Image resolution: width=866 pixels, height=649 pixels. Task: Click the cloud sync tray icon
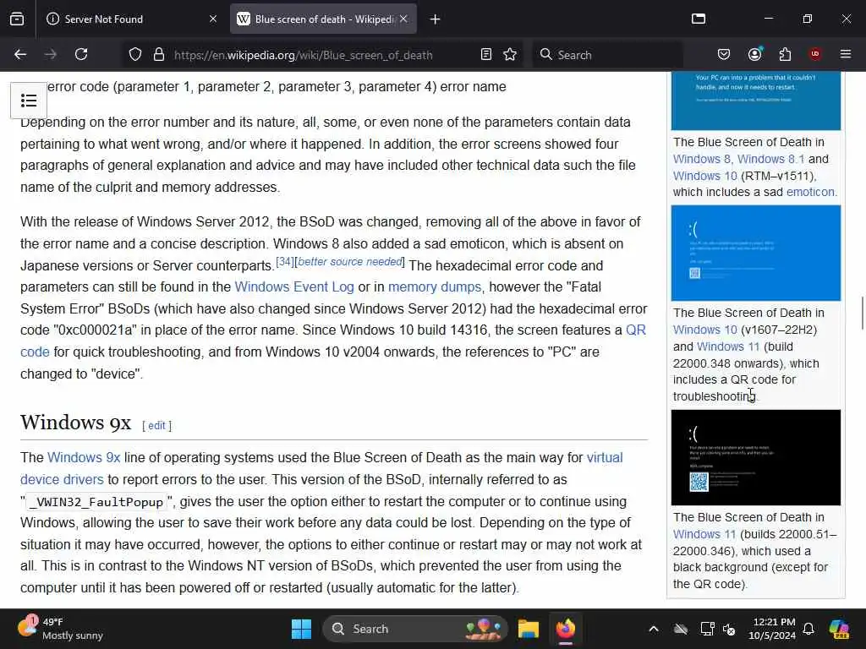pyautogui.click(x=681, y=629)
